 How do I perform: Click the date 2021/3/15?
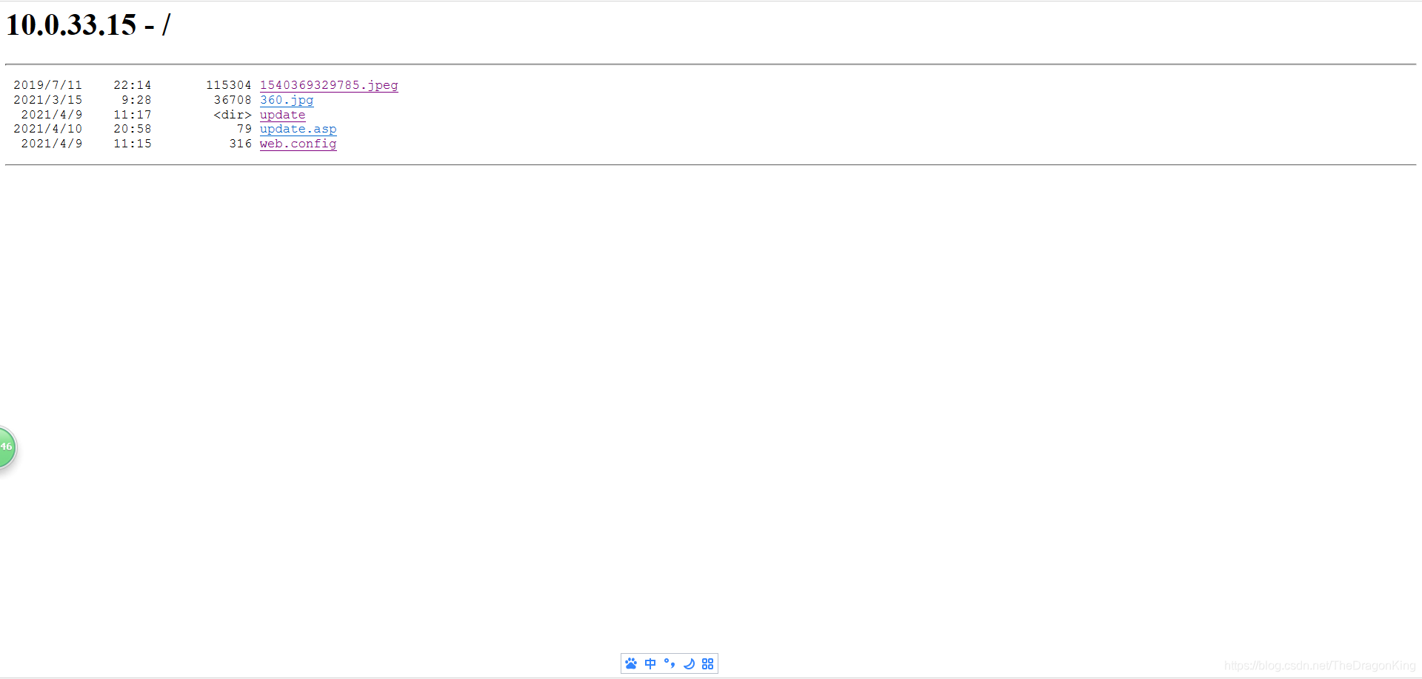coord(48,100)
